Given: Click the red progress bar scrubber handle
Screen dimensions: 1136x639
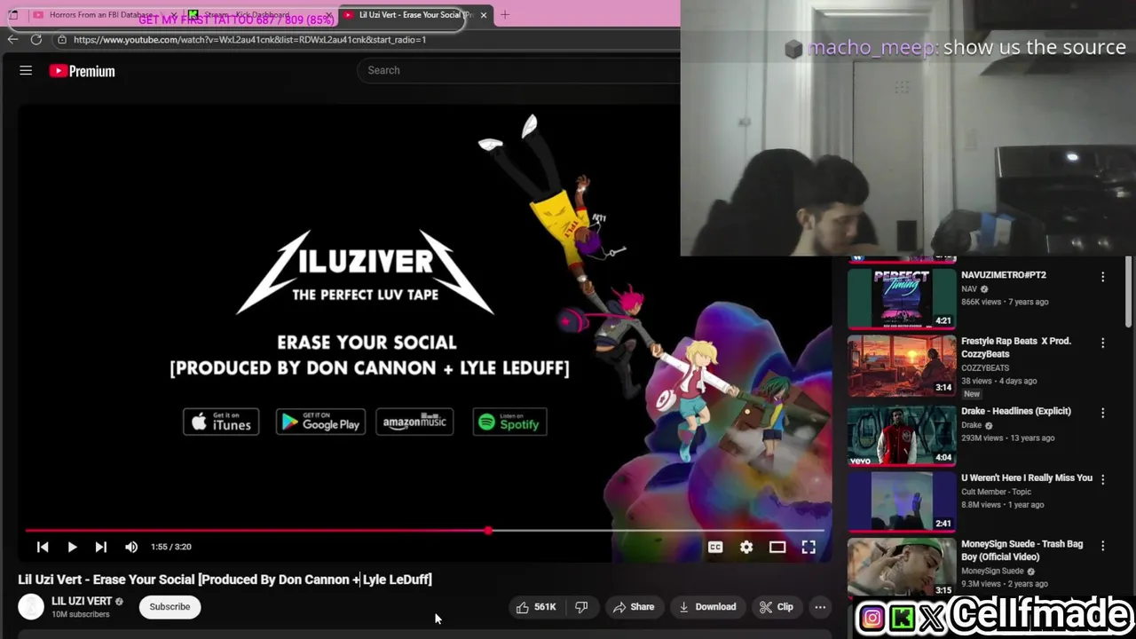Looking at the screenshot, I should tap(488, 531).
